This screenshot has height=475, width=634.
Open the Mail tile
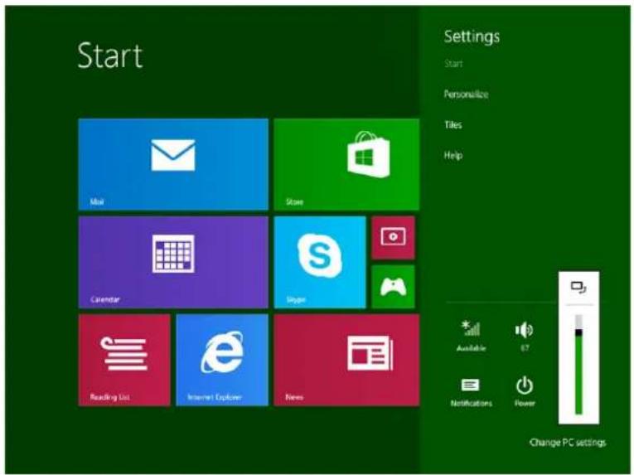point(173,164)
